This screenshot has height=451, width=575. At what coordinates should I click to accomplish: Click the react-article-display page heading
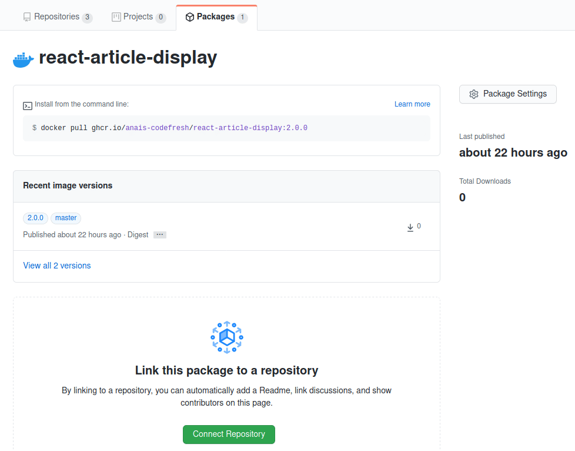tap(128, 58)
